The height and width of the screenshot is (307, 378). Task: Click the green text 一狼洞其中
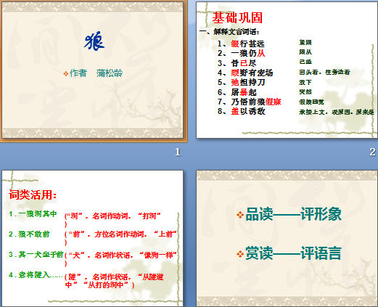33,214
